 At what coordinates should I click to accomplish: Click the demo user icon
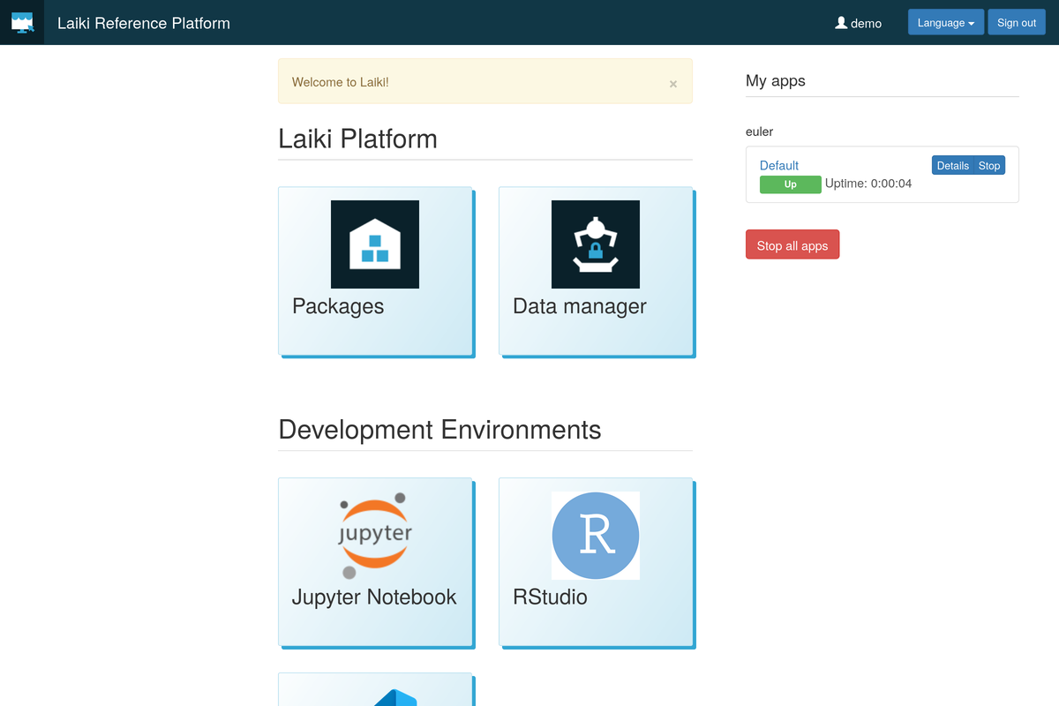841,23
